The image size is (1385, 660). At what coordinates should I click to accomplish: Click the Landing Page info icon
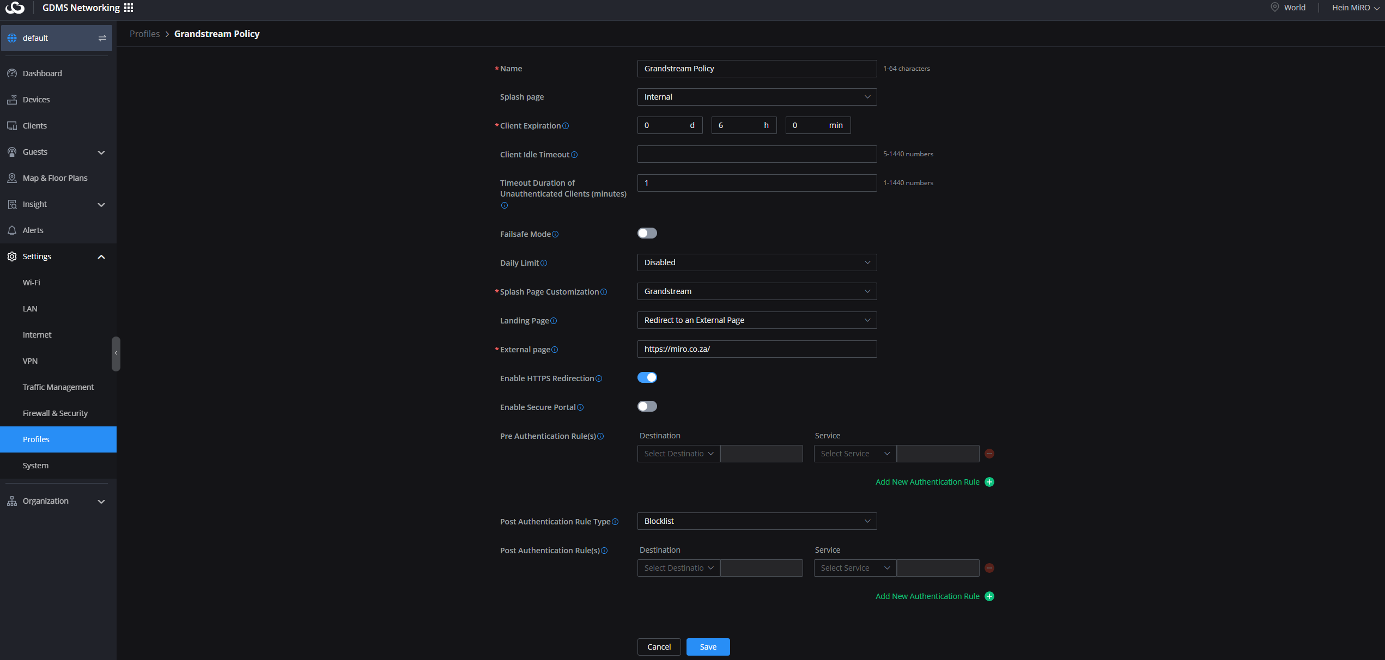click(554, 321)
